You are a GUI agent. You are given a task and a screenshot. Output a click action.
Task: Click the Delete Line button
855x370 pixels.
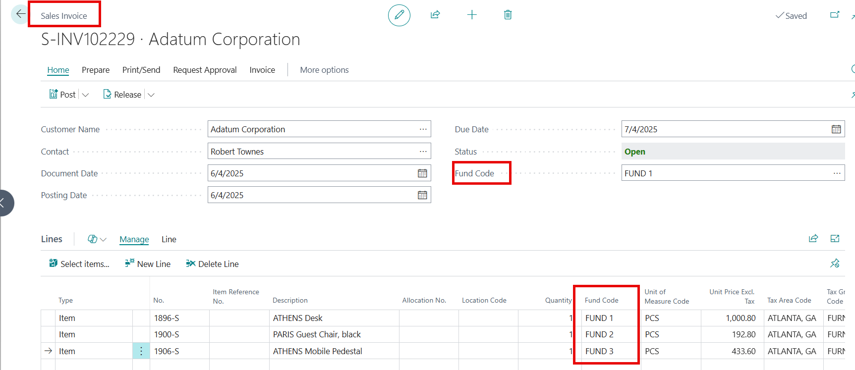click(212, 264)
